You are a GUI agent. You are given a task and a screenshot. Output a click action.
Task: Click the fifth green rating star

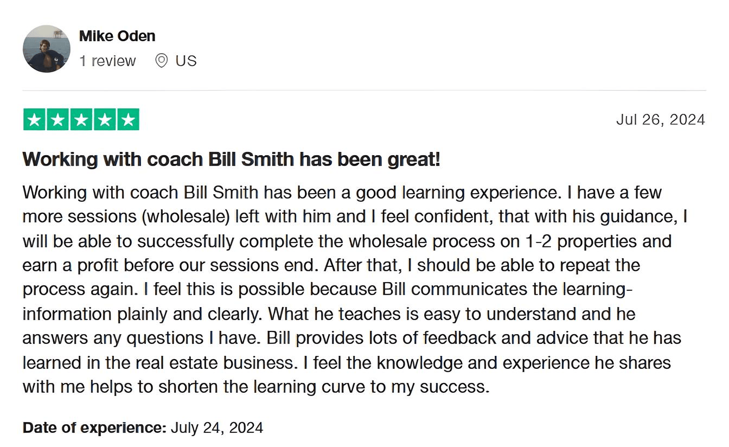tap(128, 120)
